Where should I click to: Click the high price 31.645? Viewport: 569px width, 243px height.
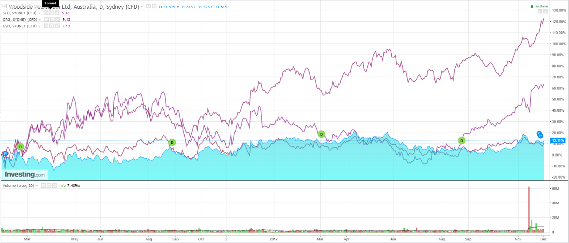pyautogui.click(x=188, y=7)
